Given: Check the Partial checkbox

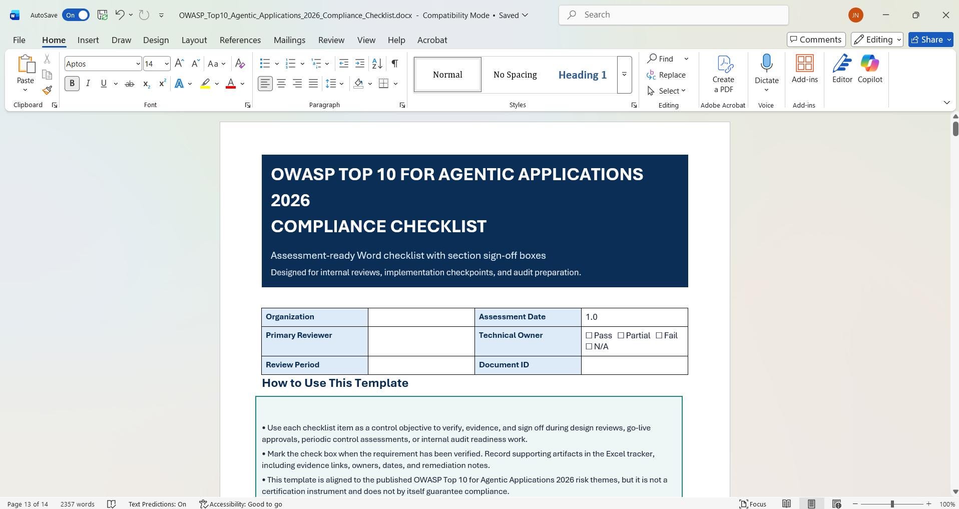Looking at the screenshot, I should click(621, 335).
